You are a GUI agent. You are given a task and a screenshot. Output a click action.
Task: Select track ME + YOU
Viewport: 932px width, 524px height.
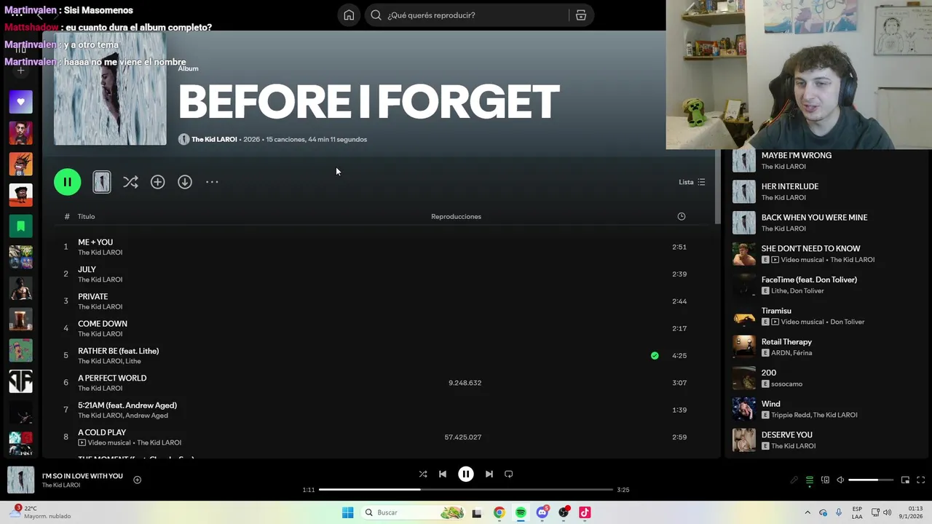pos(95,242)
